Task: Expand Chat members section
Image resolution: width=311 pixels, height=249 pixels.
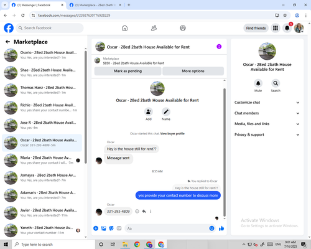Action: pos(267,113)
